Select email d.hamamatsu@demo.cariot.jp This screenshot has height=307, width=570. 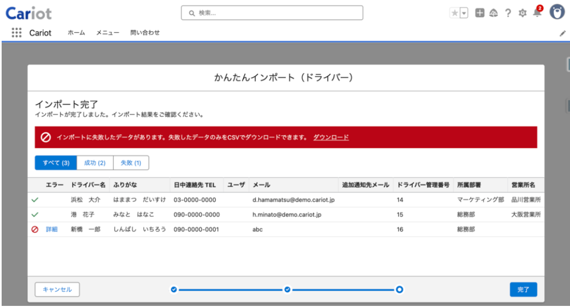[x=293, y=200]
